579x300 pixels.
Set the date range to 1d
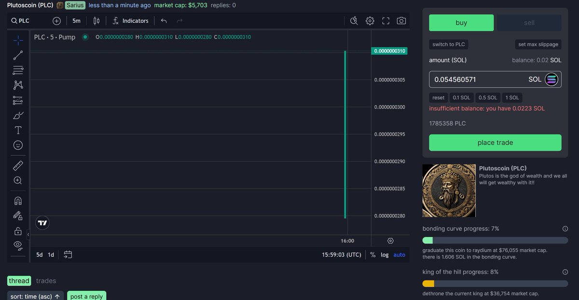point(51,255)
